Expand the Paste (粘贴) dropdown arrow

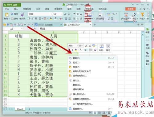[x=9, y=19]
